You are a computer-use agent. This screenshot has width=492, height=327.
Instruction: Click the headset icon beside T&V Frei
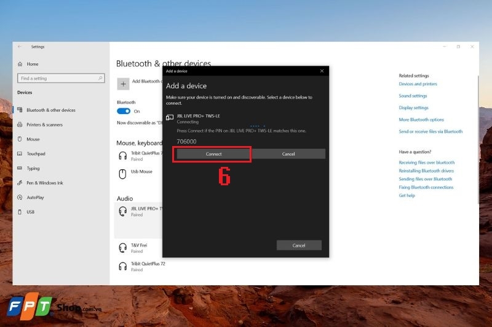[x=122, y=248]
